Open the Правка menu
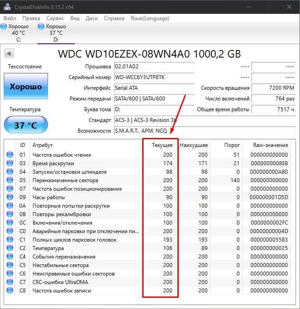The image size is (300, 309). 31,18
